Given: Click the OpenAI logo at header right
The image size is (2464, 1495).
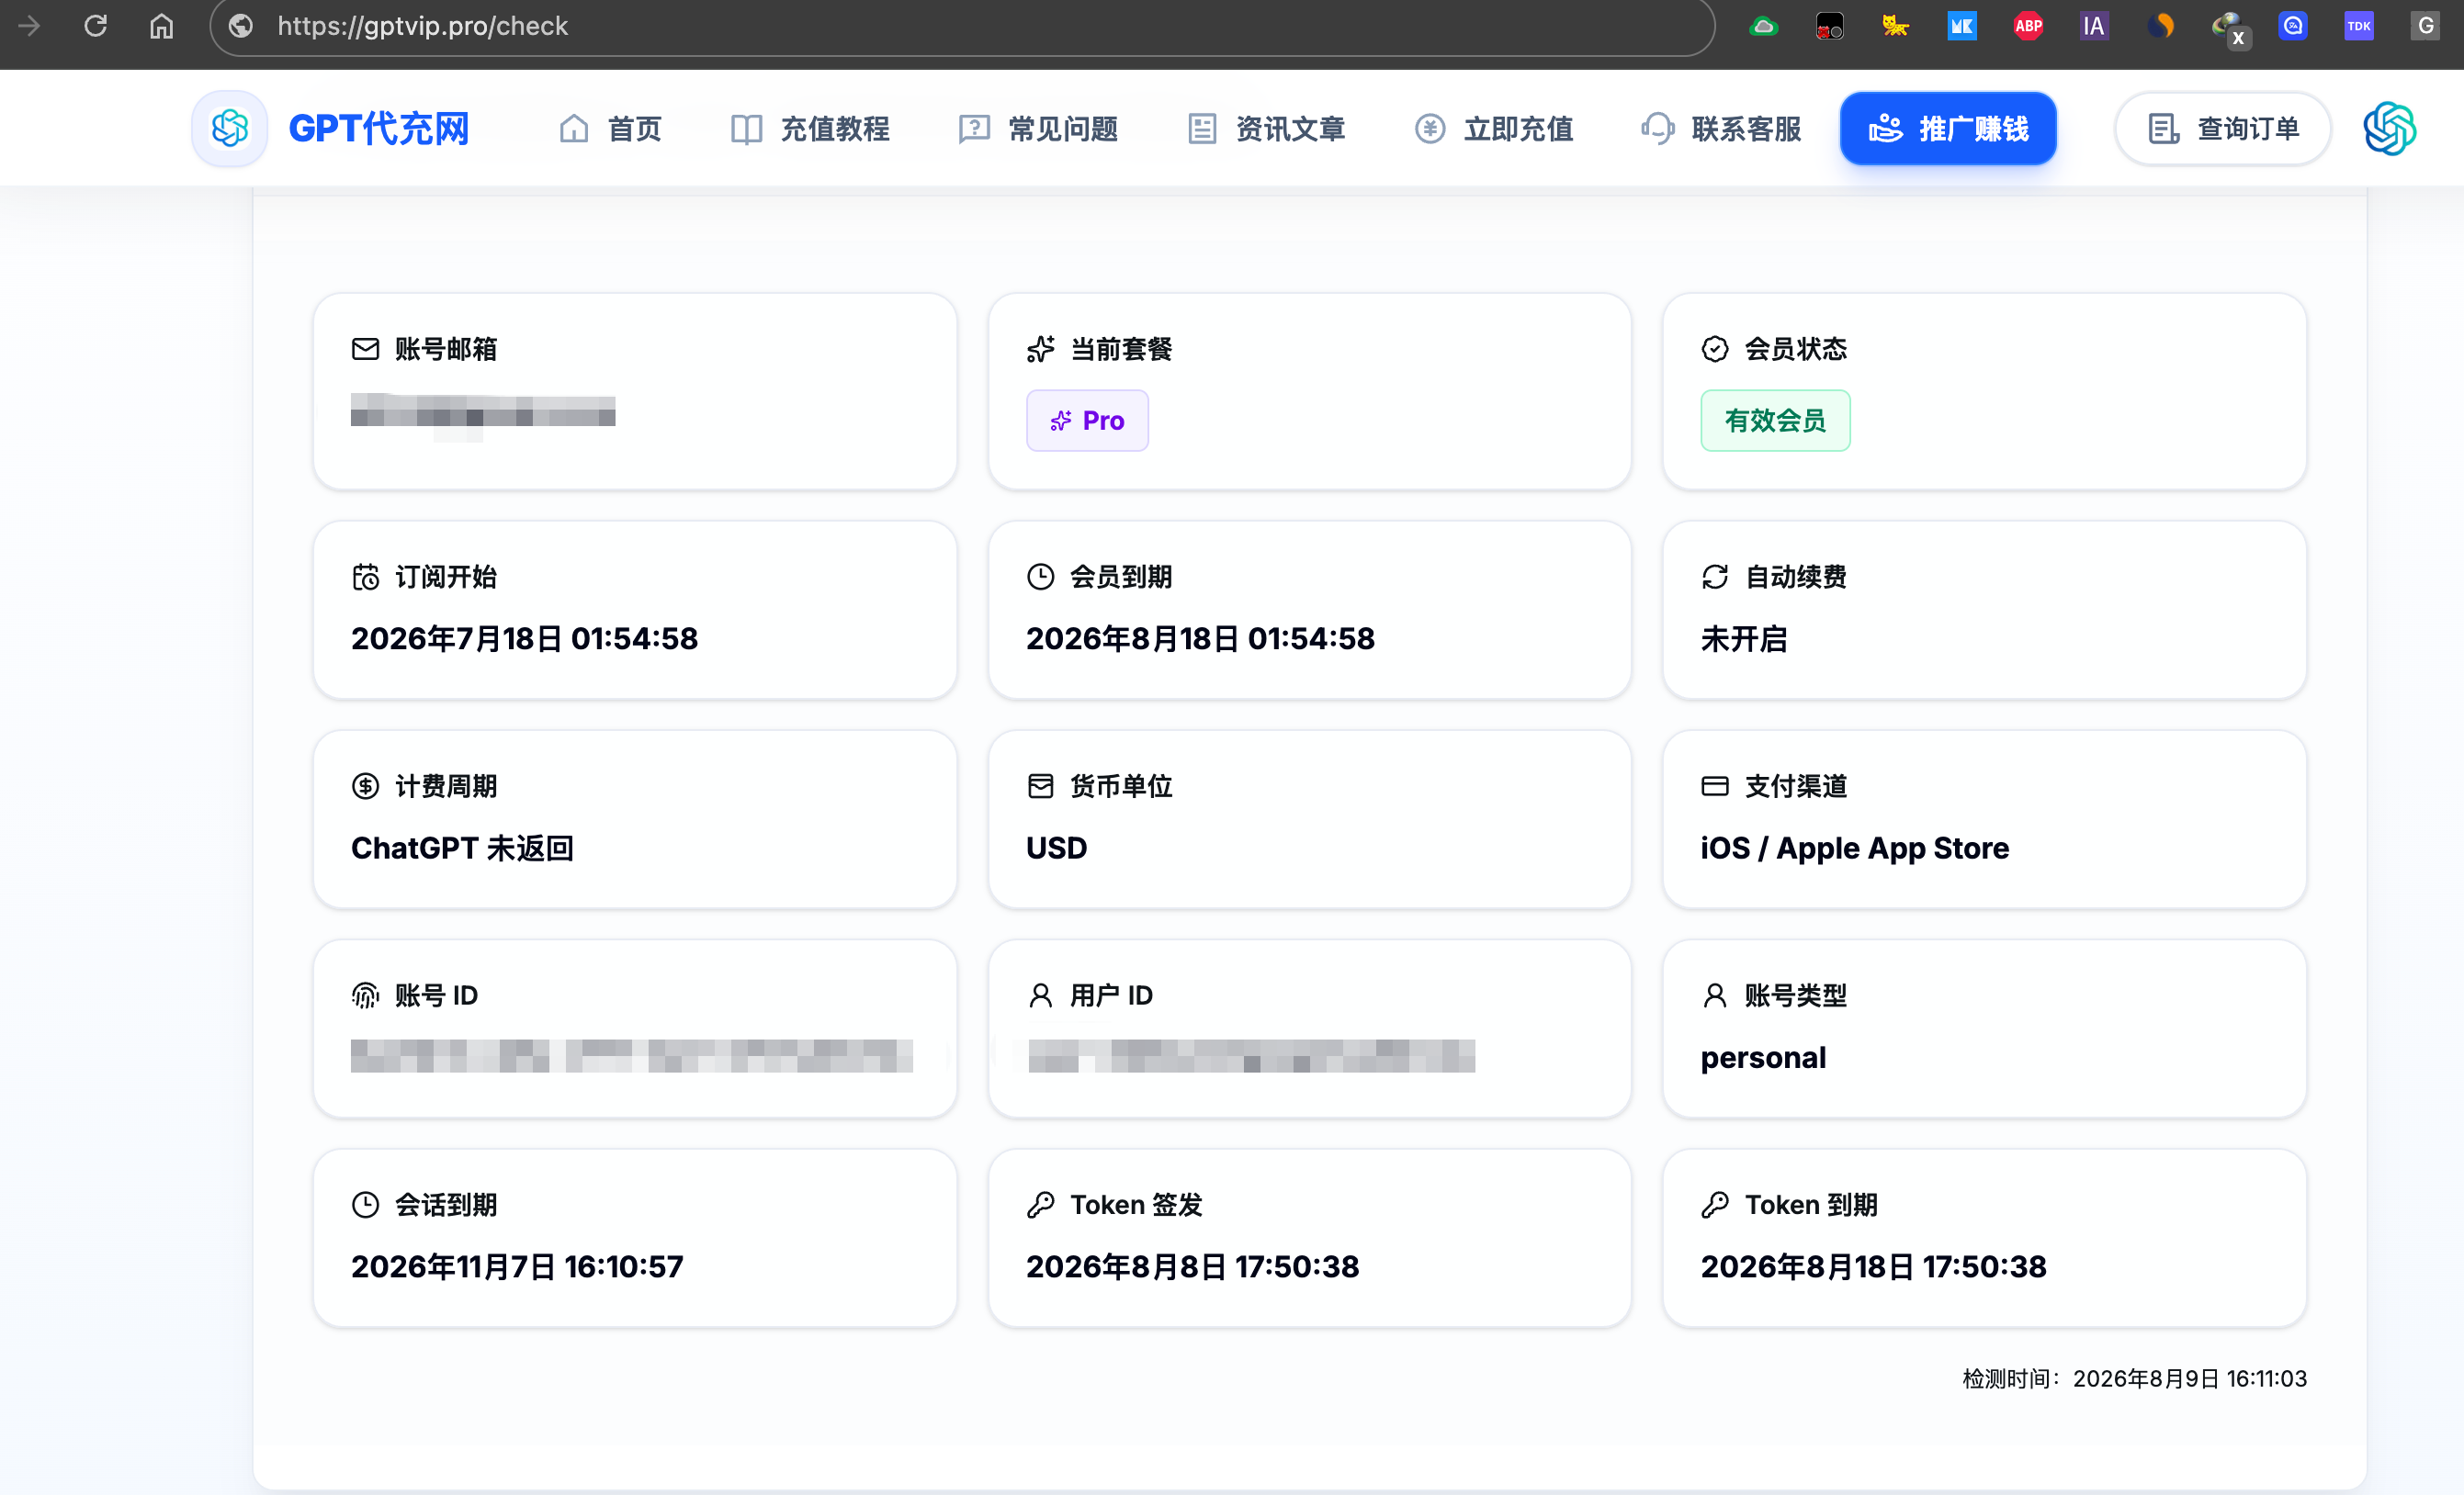Looking at the screenshot, I should click(x=2389, y=128).
